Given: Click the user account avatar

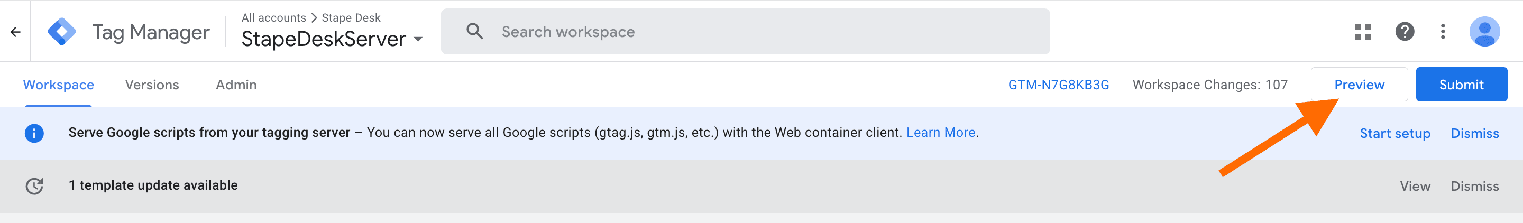Looking at the screenshot, I should click(1484, 32).
